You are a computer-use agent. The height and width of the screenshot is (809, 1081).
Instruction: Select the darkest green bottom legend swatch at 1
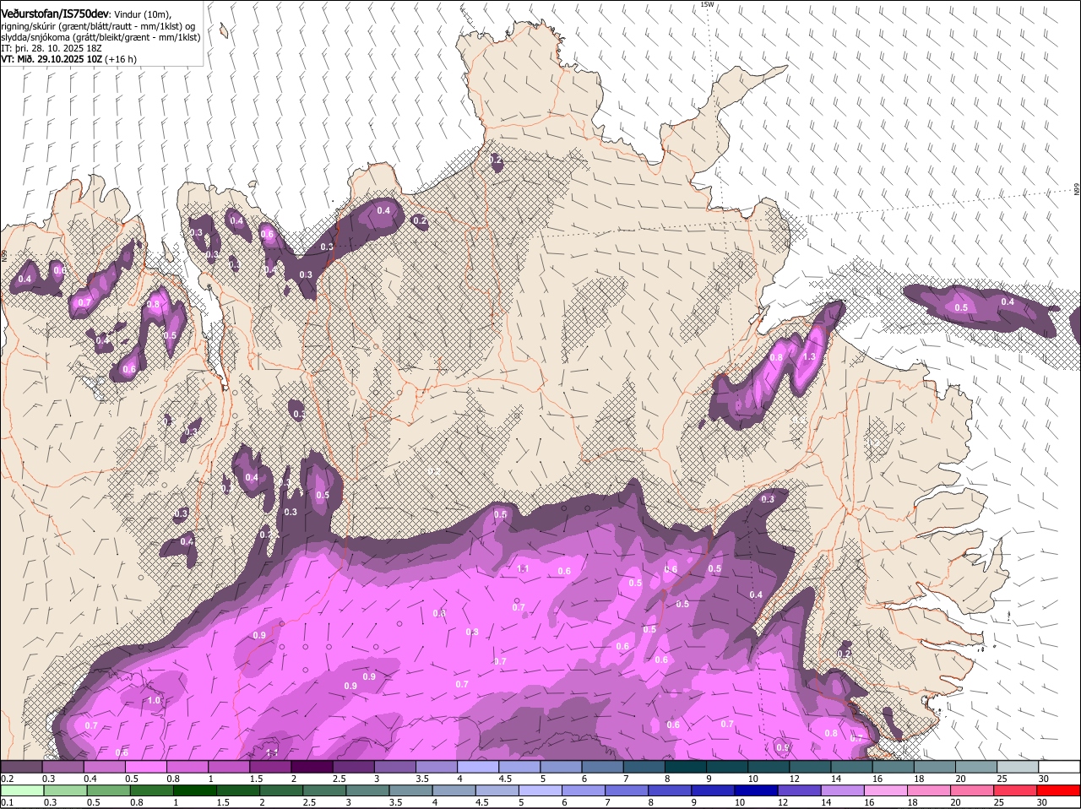coord(194,790)
